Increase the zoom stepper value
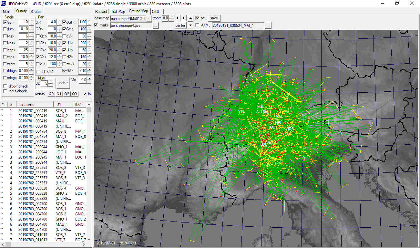 171,17
